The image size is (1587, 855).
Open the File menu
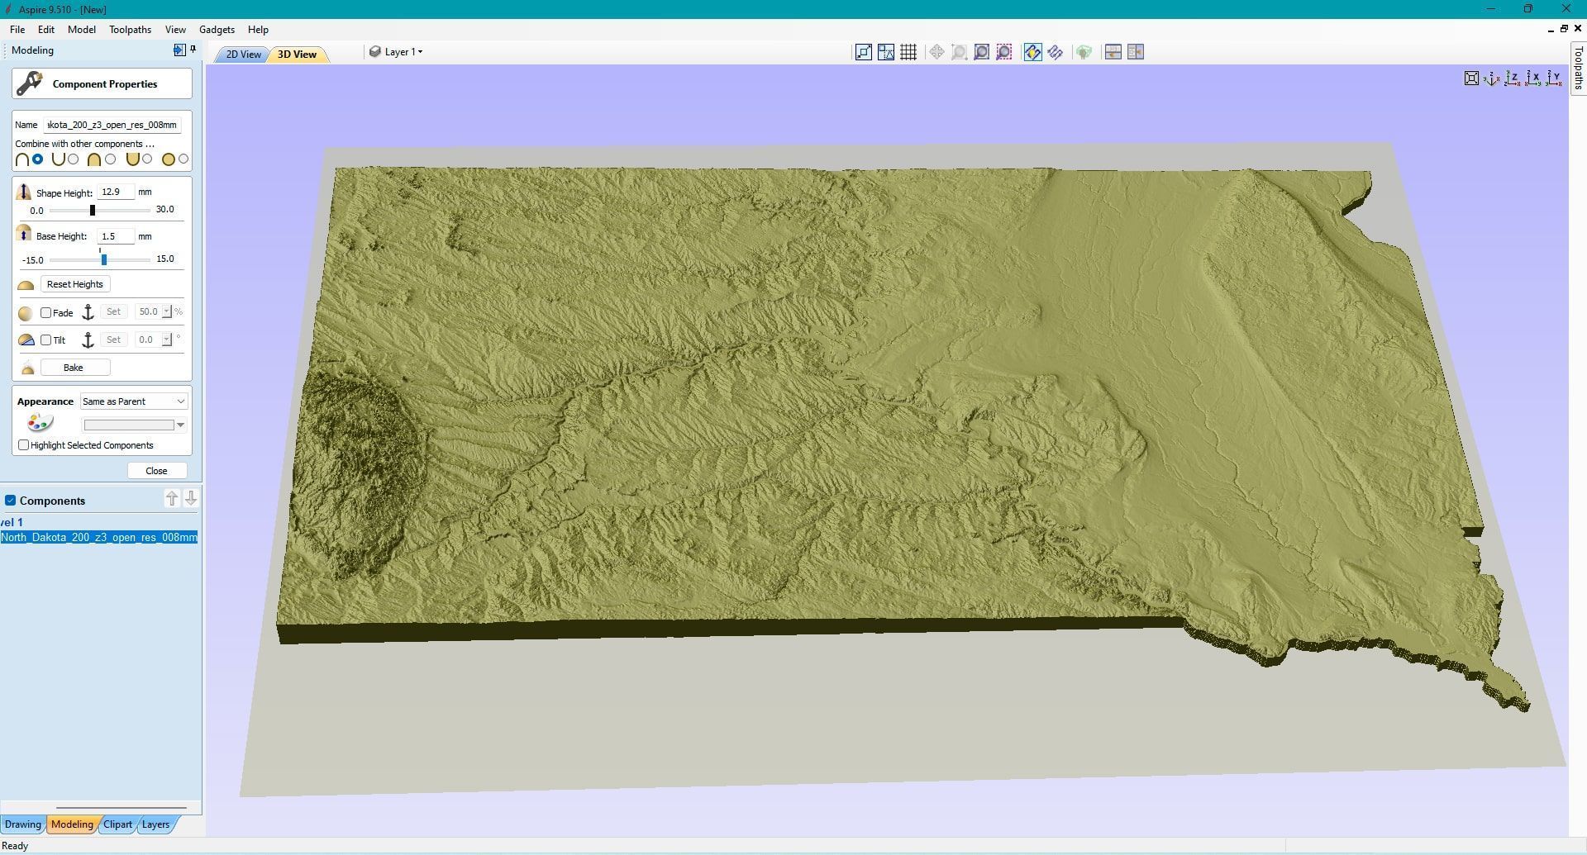pos(17,29)
